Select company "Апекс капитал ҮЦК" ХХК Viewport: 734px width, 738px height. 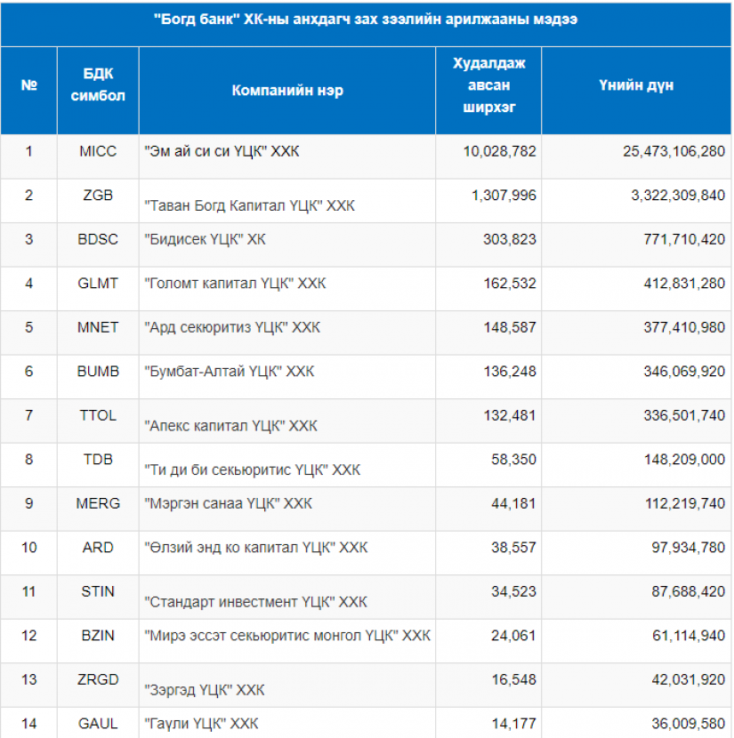coord(230,426)
